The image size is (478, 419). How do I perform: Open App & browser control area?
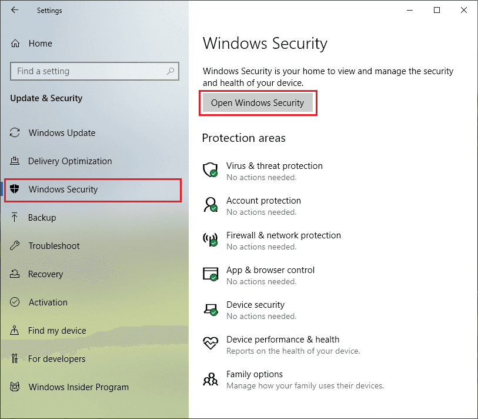click(270, 270)
